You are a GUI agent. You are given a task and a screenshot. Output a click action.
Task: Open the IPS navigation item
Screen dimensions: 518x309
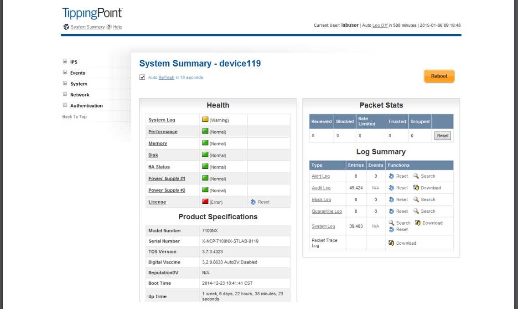tap(74, 62)
